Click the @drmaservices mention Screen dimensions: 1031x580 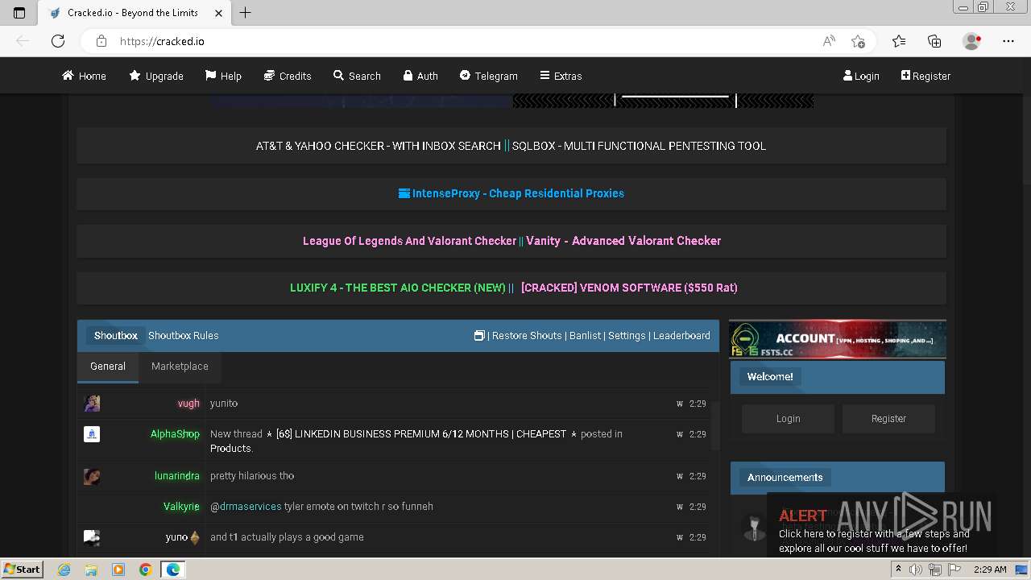tap(246, 507)
